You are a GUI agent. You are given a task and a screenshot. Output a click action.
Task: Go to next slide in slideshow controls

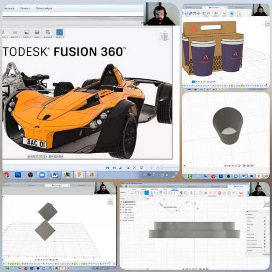click(114, 168)
